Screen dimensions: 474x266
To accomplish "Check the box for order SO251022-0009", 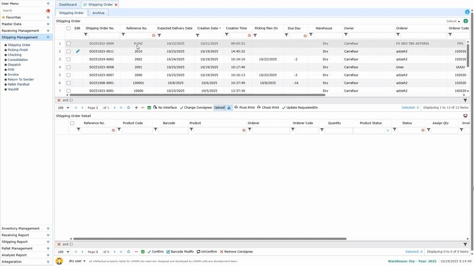I will pyautogui.click(x=69, y=44).
